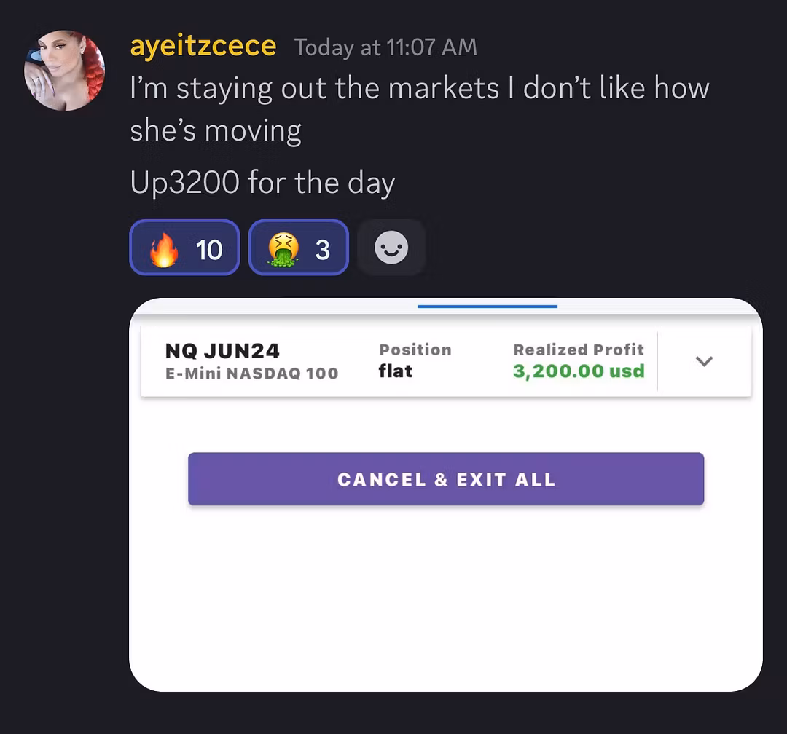787x734 pixels.
Task: Click the green 3,200.00 usd amount
Action: coord(579,371)
